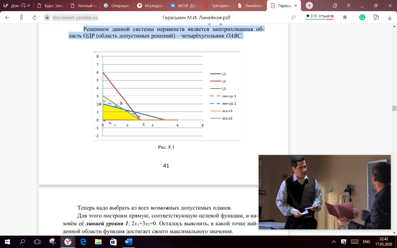Image resolution: width=397 pixels, height=248 pixels.
Task: Switch to the 'Докт' tab
Action: click(x=17, y=6)
